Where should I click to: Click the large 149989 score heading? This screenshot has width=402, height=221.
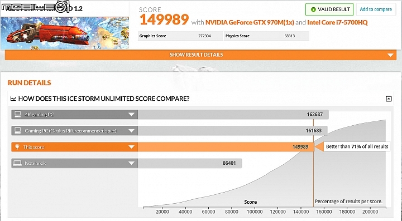click(164, 19)
